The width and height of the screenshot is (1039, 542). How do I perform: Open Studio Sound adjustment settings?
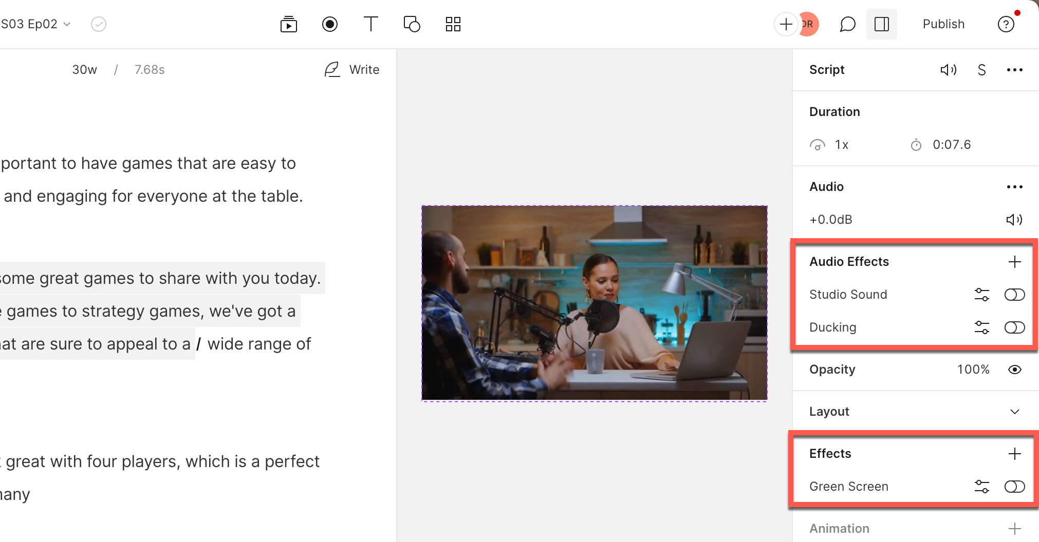click(982, 294)
